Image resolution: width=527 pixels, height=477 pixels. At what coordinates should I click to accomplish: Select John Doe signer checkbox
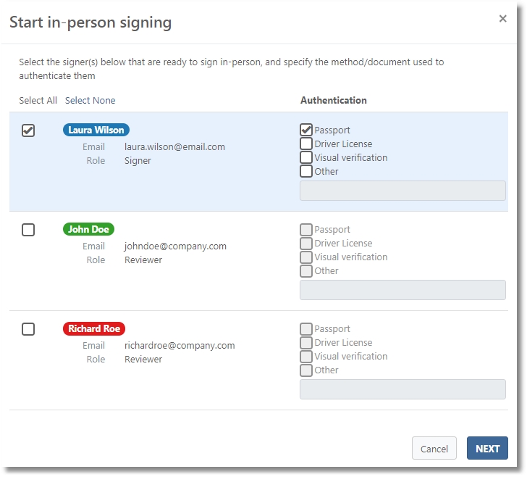pos(28,230)
